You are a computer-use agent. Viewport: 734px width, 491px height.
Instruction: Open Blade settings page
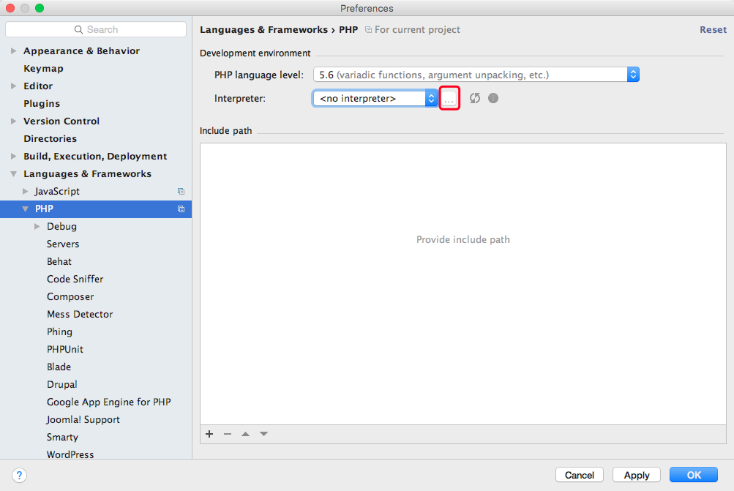click(59, 367)
